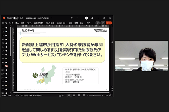Open the comments speech bubble icon

(x=103, y=23)
